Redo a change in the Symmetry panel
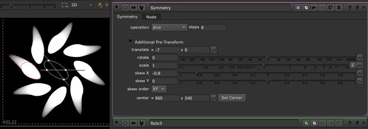This screenshot has width=368, height=129. point(322,7)
